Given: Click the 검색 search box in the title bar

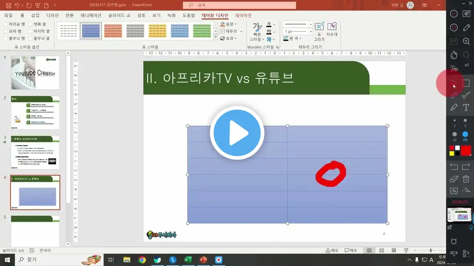Looking at the screenshot, I should tap(239, 5).
